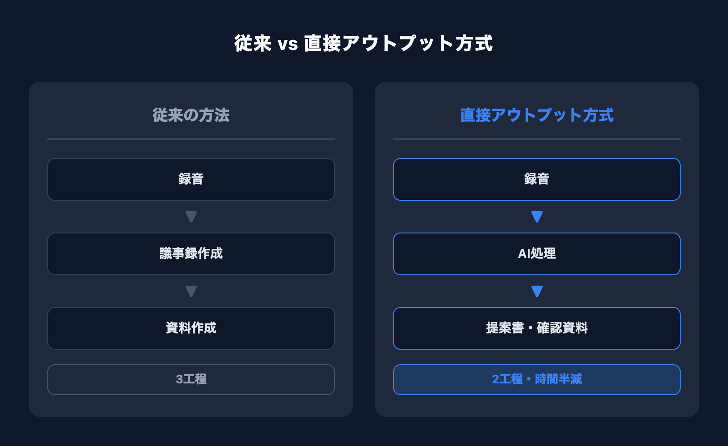Click the blue arrow between 録音 and AI処理
This screenshot has width=728, height=446.
click(x=537, y=217)
